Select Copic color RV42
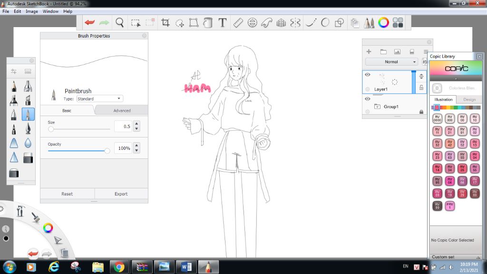Viewport: 487px width, 274px height. tap(450, 143)
